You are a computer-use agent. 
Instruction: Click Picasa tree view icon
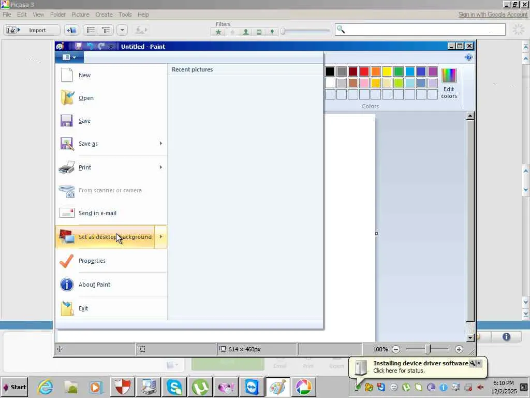[106, 30]
